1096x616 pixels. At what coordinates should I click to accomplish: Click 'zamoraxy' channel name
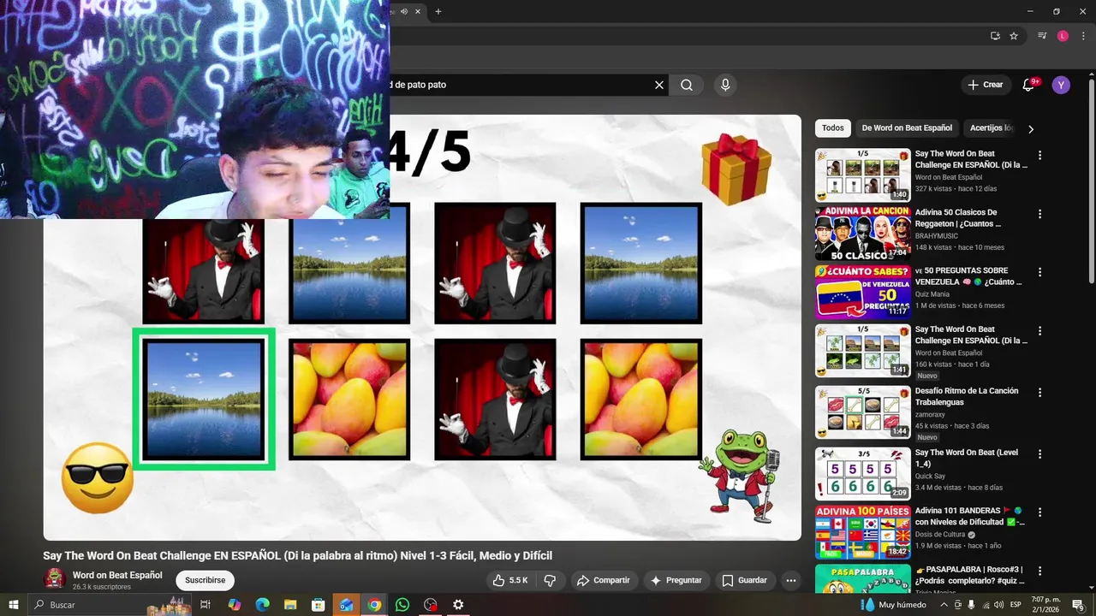tap(932, 414)
